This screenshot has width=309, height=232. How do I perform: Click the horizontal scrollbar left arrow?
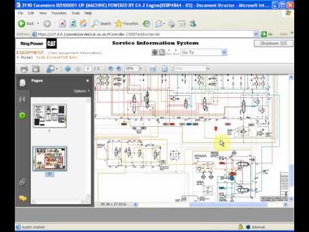pyautogui.click(x=136, y=204)
